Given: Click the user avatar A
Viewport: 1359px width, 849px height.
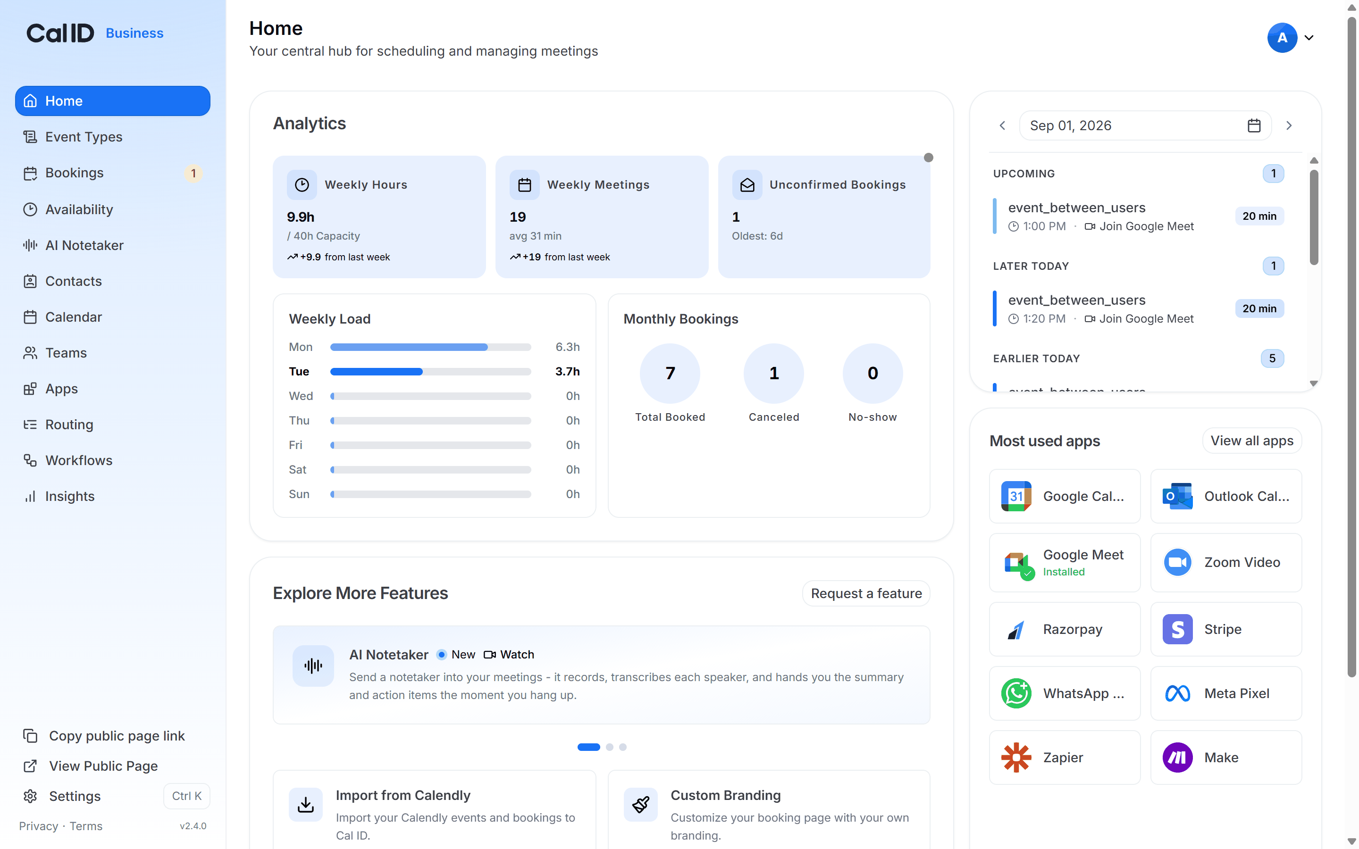Looking at the screenshot, I should coord(1282,38).
